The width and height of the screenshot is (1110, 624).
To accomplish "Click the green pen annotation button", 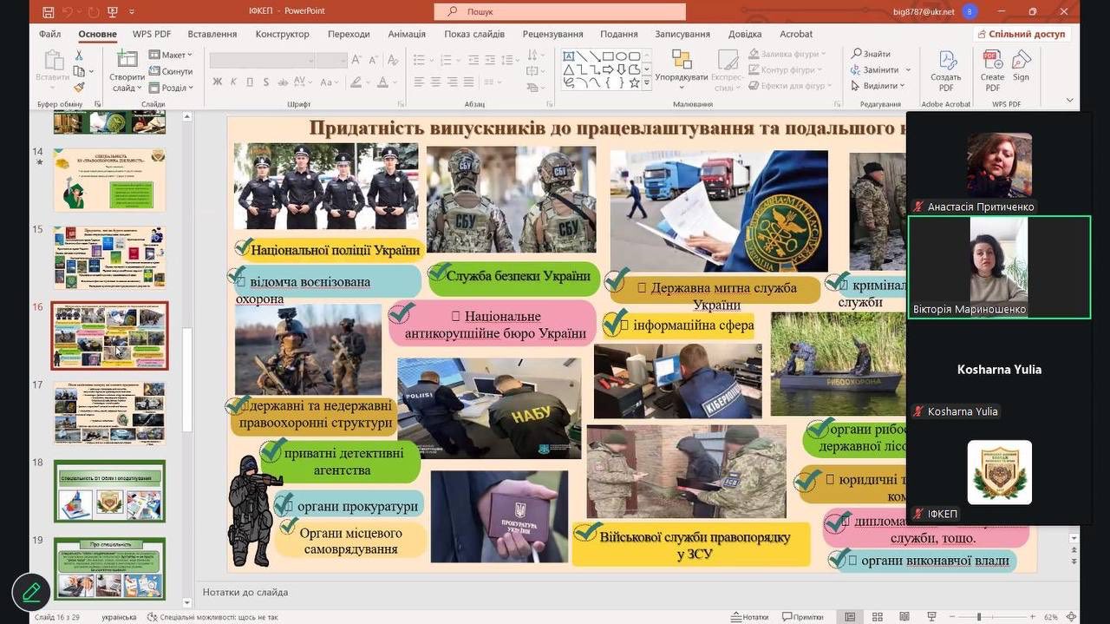I will (31, 592).
